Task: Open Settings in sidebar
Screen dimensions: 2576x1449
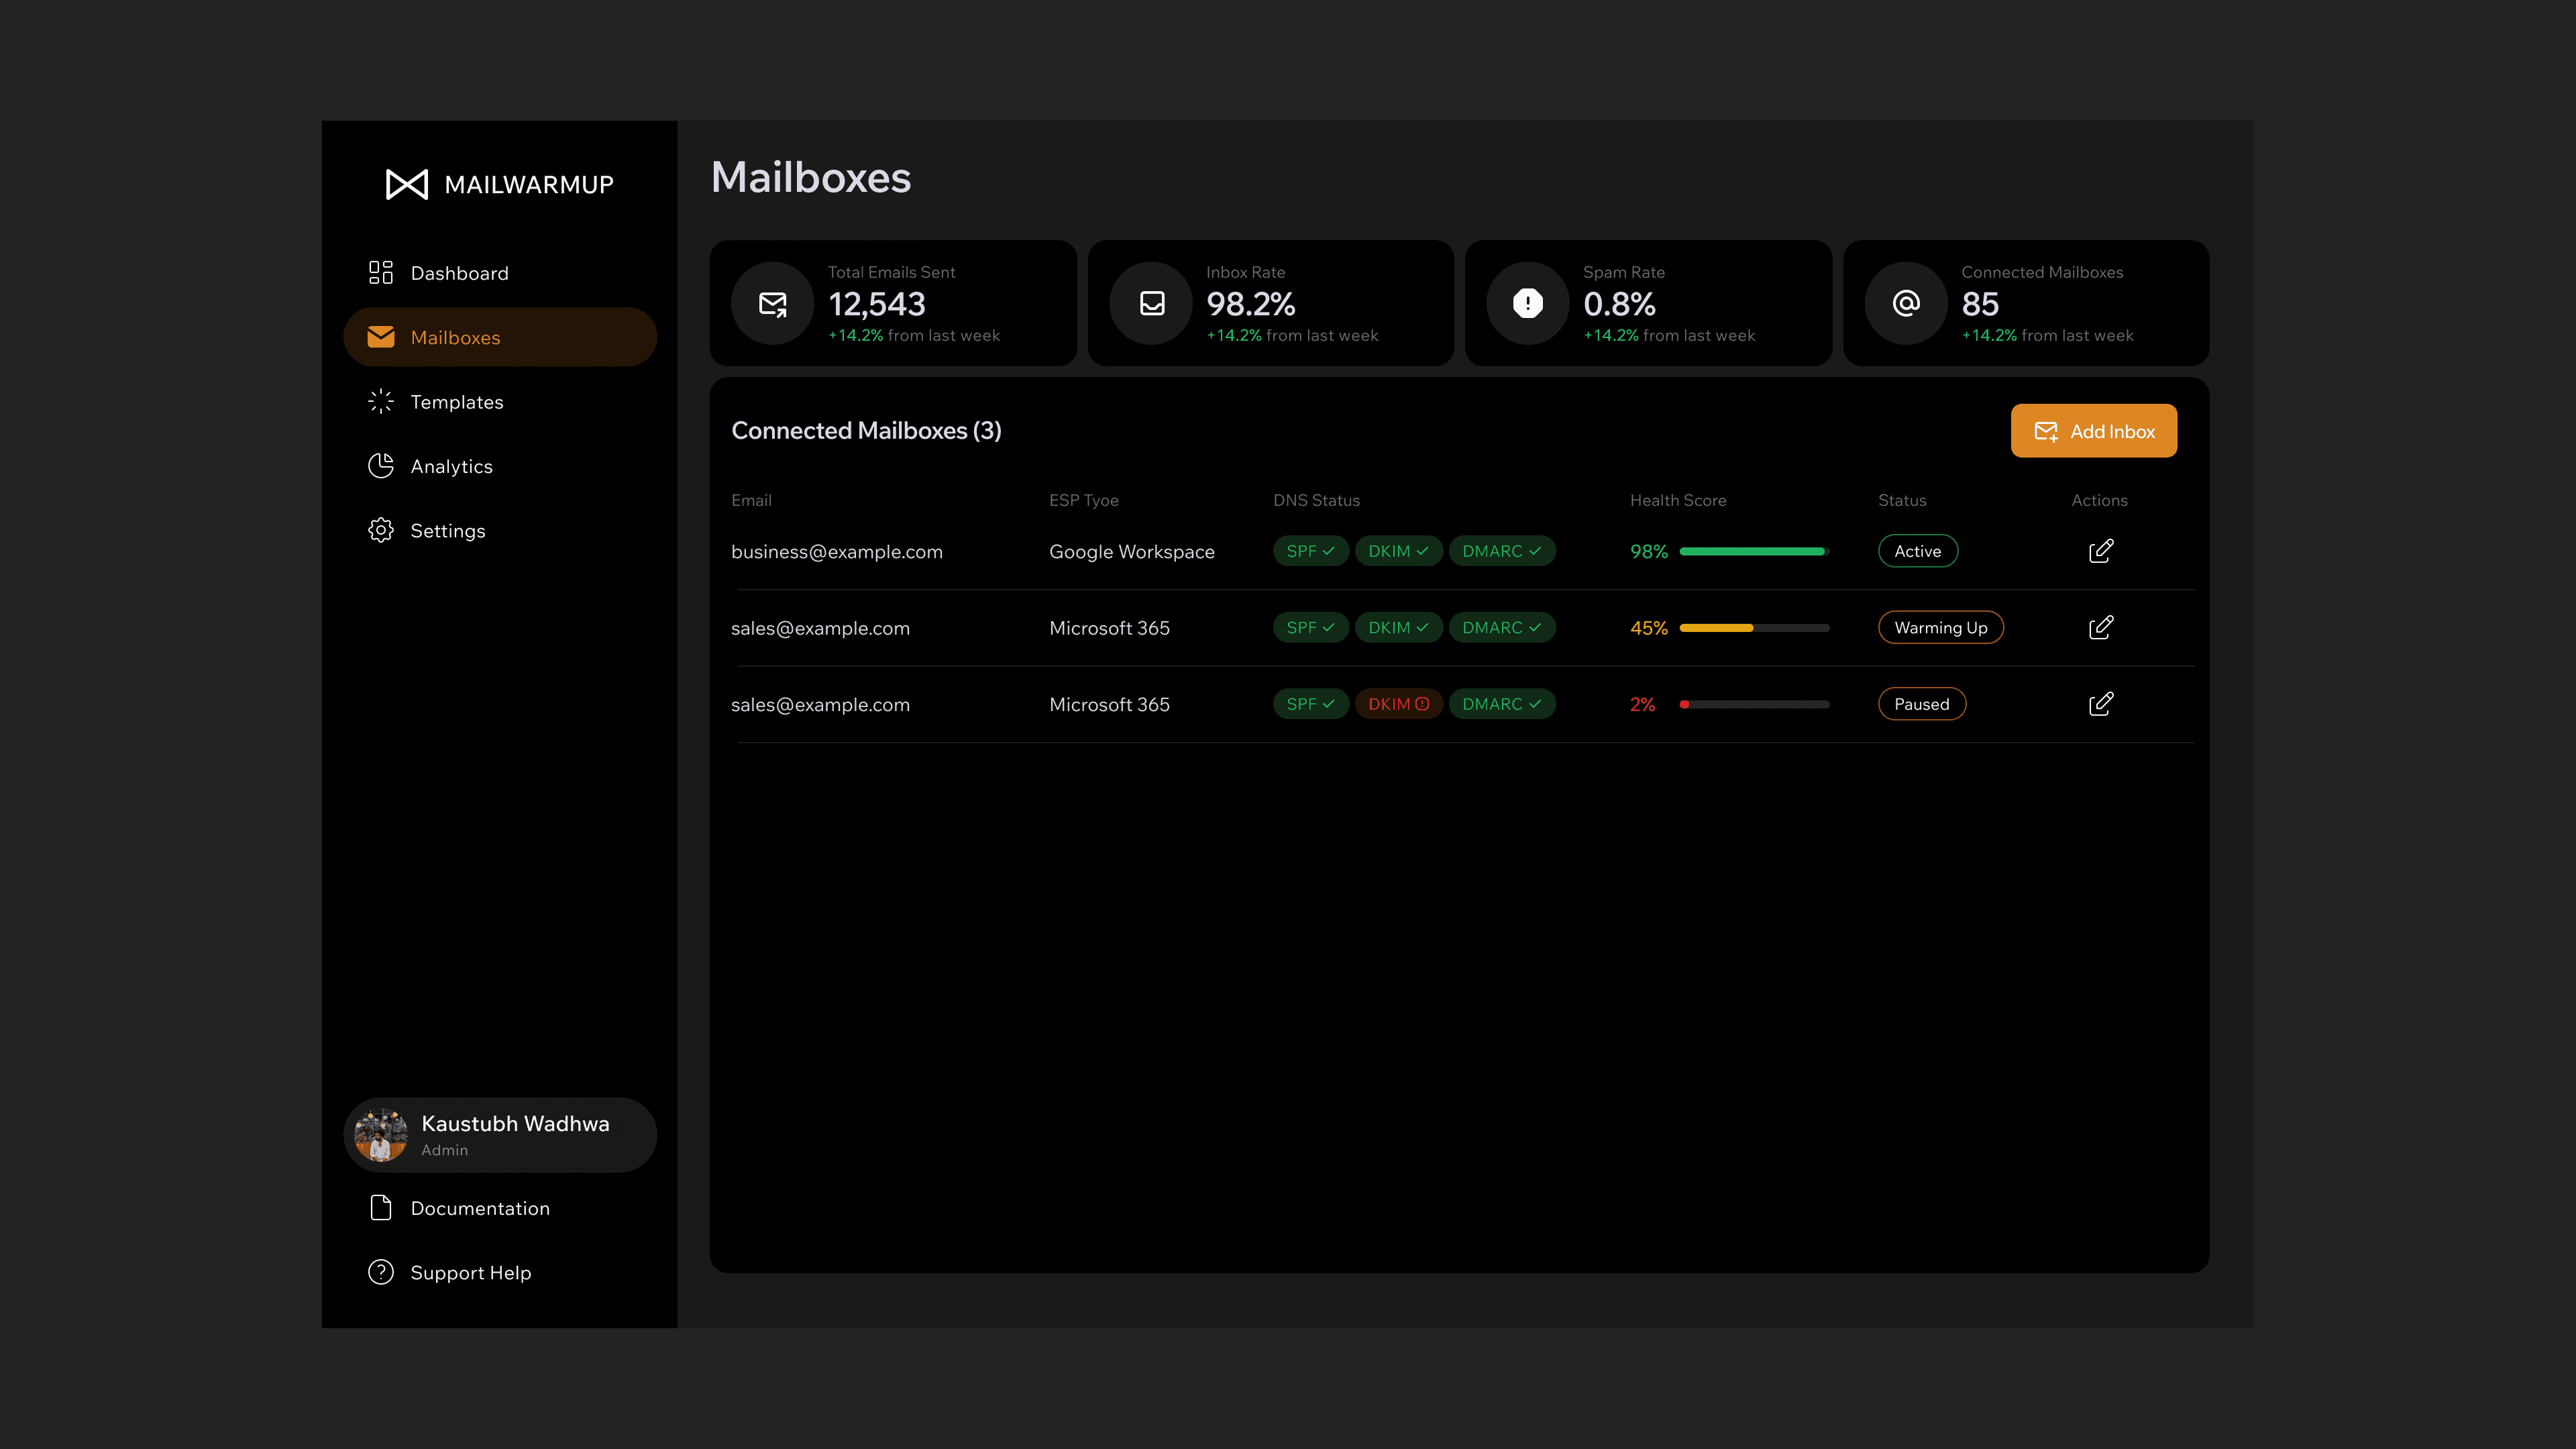Action: (447, 531)
